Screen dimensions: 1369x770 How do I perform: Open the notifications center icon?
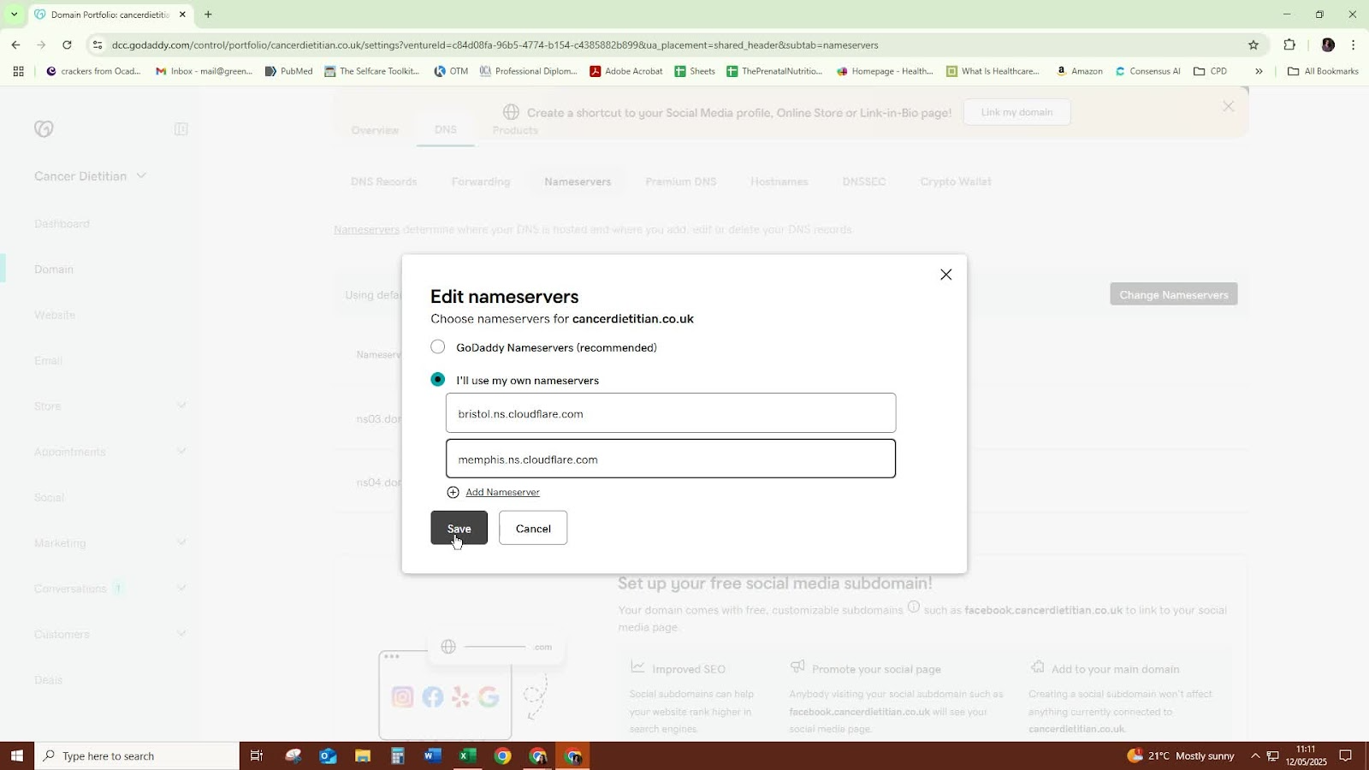[1345, 755]
